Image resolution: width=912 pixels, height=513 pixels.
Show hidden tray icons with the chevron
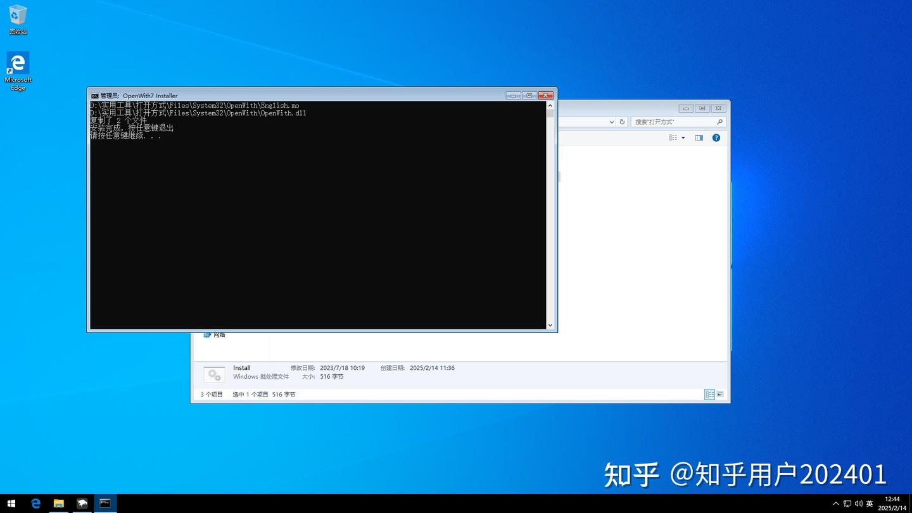(835, 503)
